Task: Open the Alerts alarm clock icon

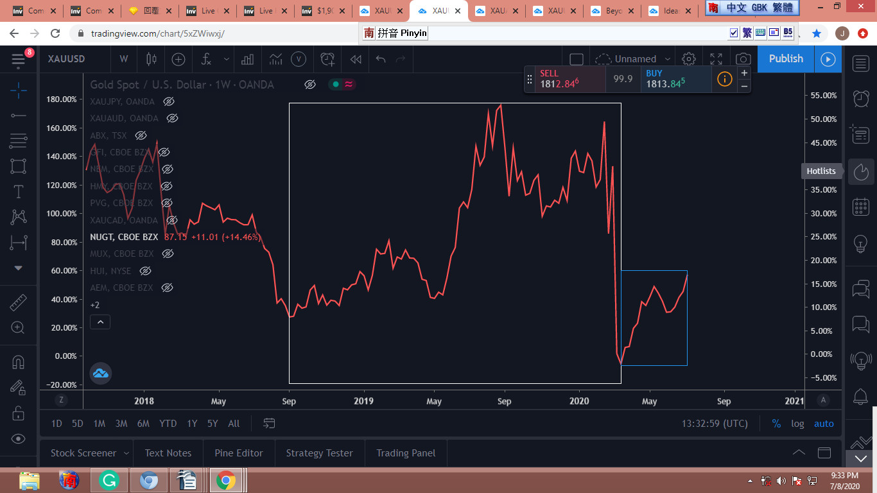Action: tap(861, 98)
